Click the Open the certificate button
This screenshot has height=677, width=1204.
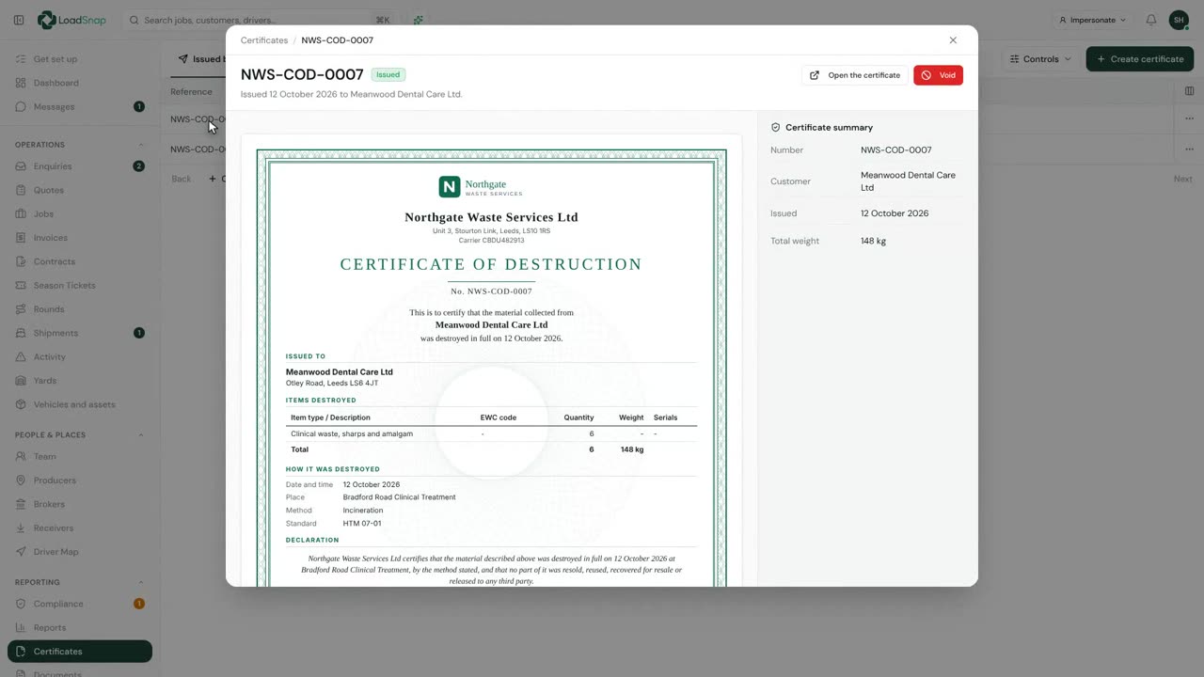855,75
